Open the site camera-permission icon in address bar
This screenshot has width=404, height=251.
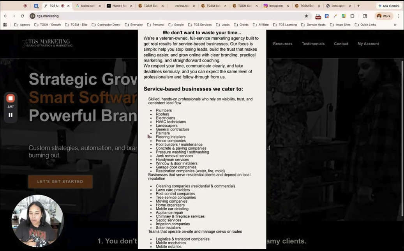(x=32, y=16)
